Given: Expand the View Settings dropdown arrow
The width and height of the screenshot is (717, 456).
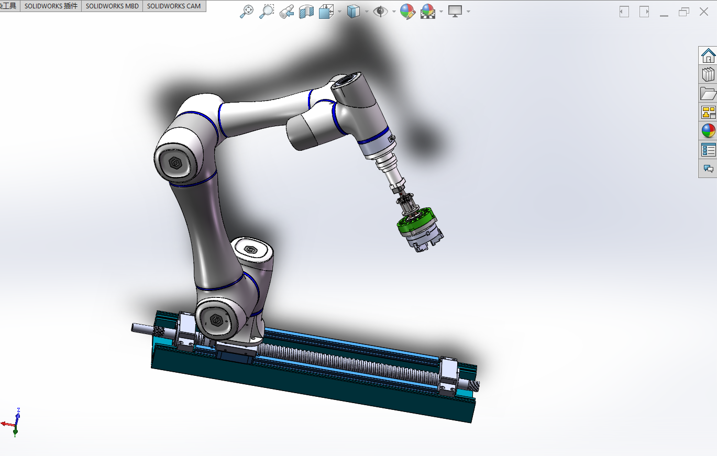Looking at the screenshot, I should point(468,12).
